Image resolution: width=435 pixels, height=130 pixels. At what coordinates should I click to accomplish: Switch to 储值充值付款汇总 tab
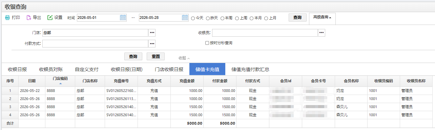click(x=250, y=69)
